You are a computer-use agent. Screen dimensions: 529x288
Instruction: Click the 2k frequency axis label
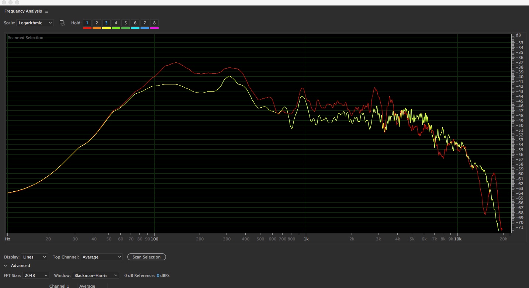click(x=352, y=239)
